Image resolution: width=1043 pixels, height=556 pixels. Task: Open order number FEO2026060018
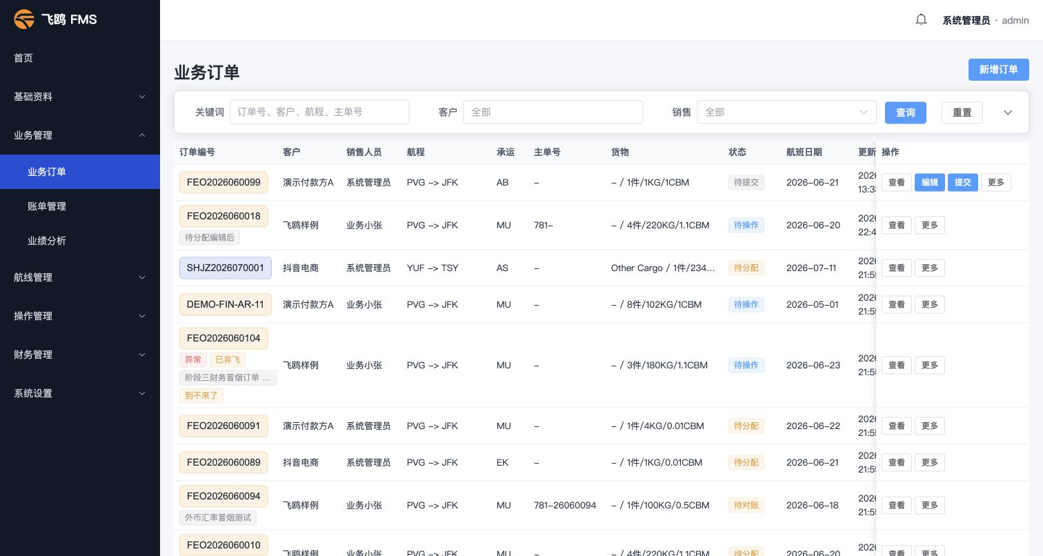223,217
